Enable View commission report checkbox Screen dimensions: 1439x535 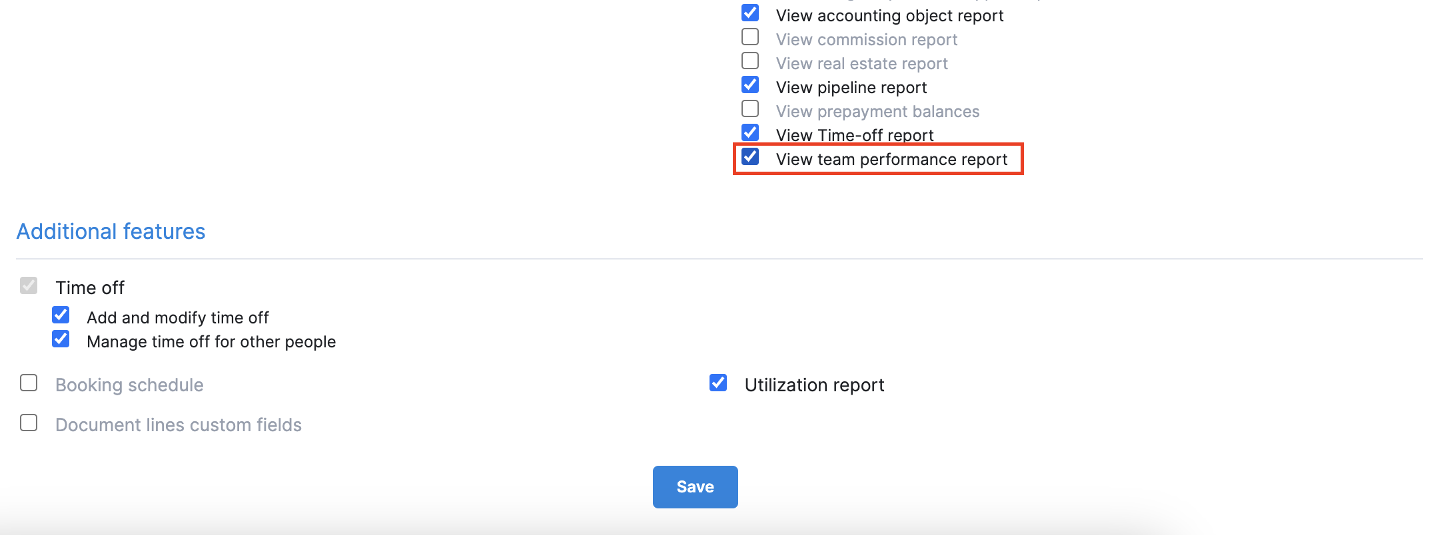750,37
